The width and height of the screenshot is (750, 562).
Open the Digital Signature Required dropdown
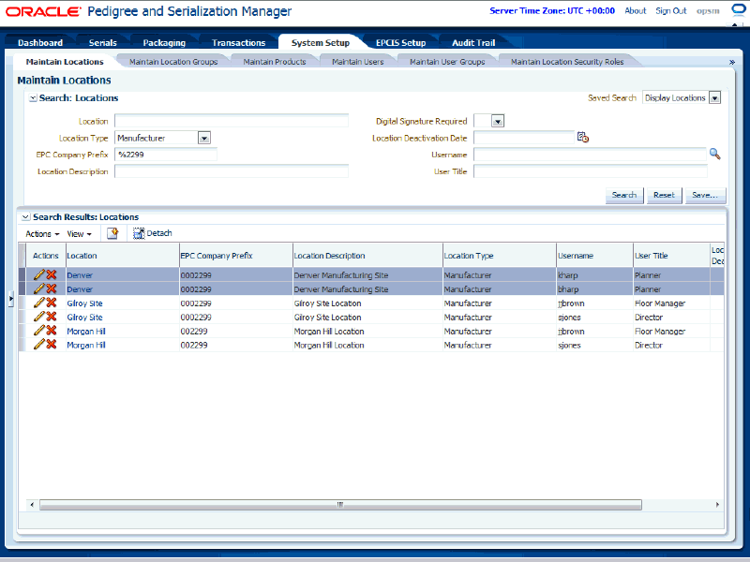498,122
